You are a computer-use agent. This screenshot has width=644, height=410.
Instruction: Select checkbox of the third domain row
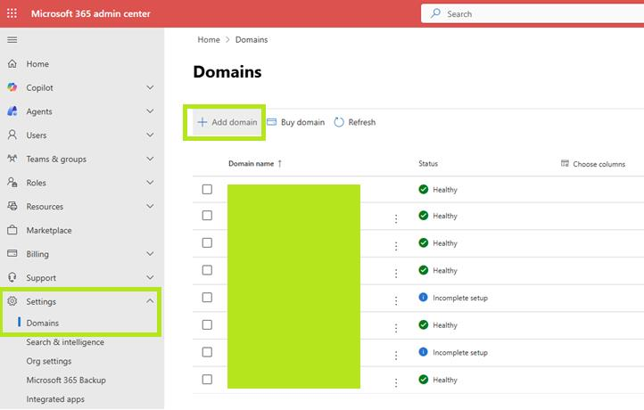(x=207, y=243)
